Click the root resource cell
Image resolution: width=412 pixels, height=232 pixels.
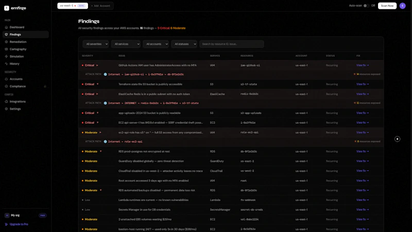(x=244, y=181)
